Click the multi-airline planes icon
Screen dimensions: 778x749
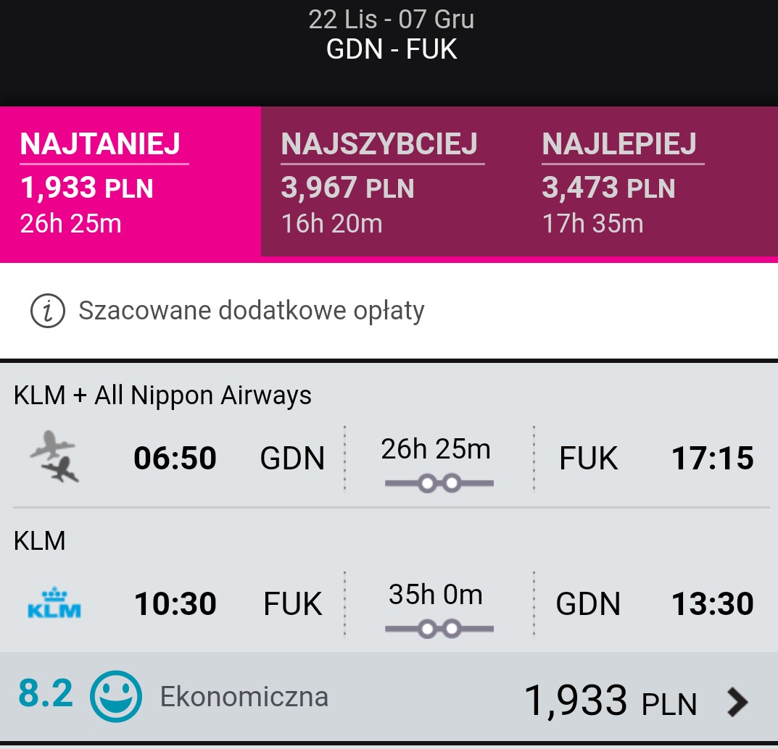tap(54, 456)
